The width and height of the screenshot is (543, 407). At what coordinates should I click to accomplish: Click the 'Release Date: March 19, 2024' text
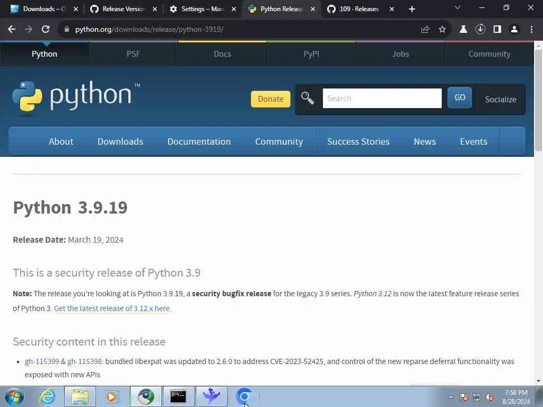[68, 240]
